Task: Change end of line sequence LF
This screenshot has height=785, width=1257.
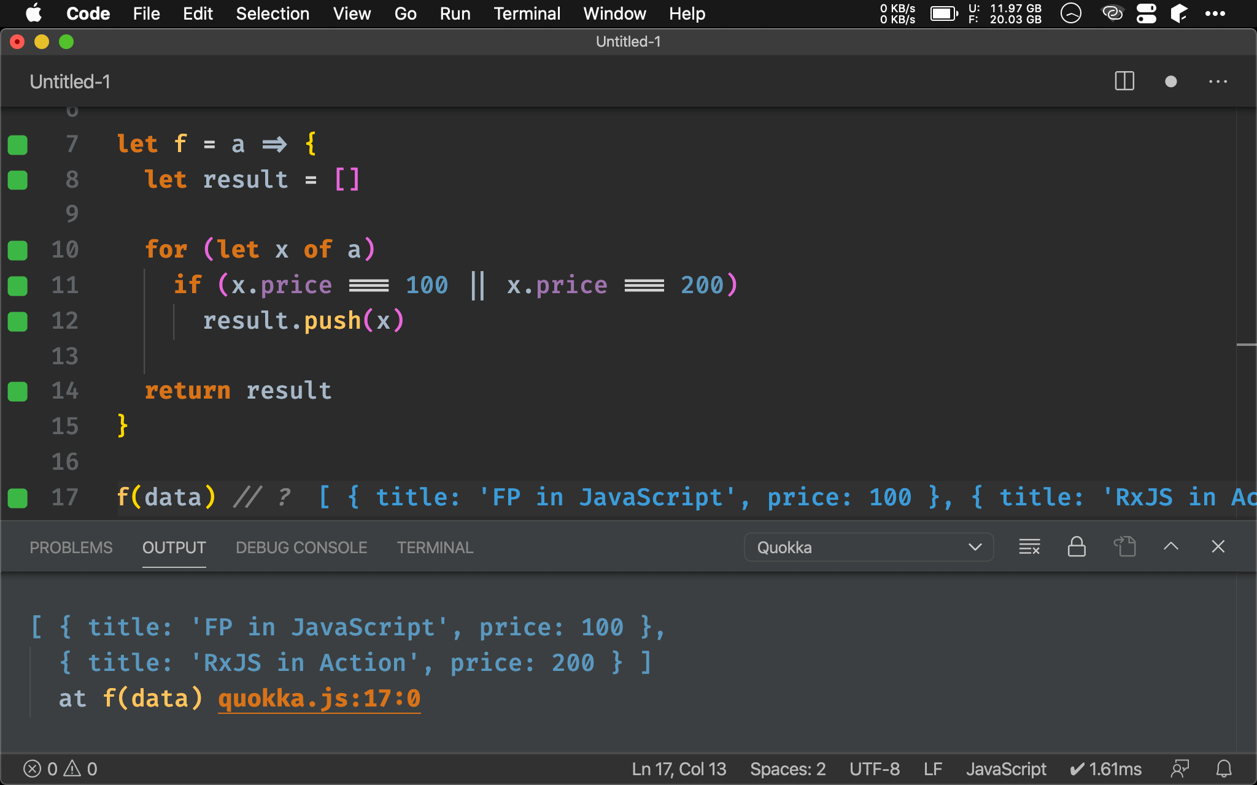Action: tap(933, 769)
